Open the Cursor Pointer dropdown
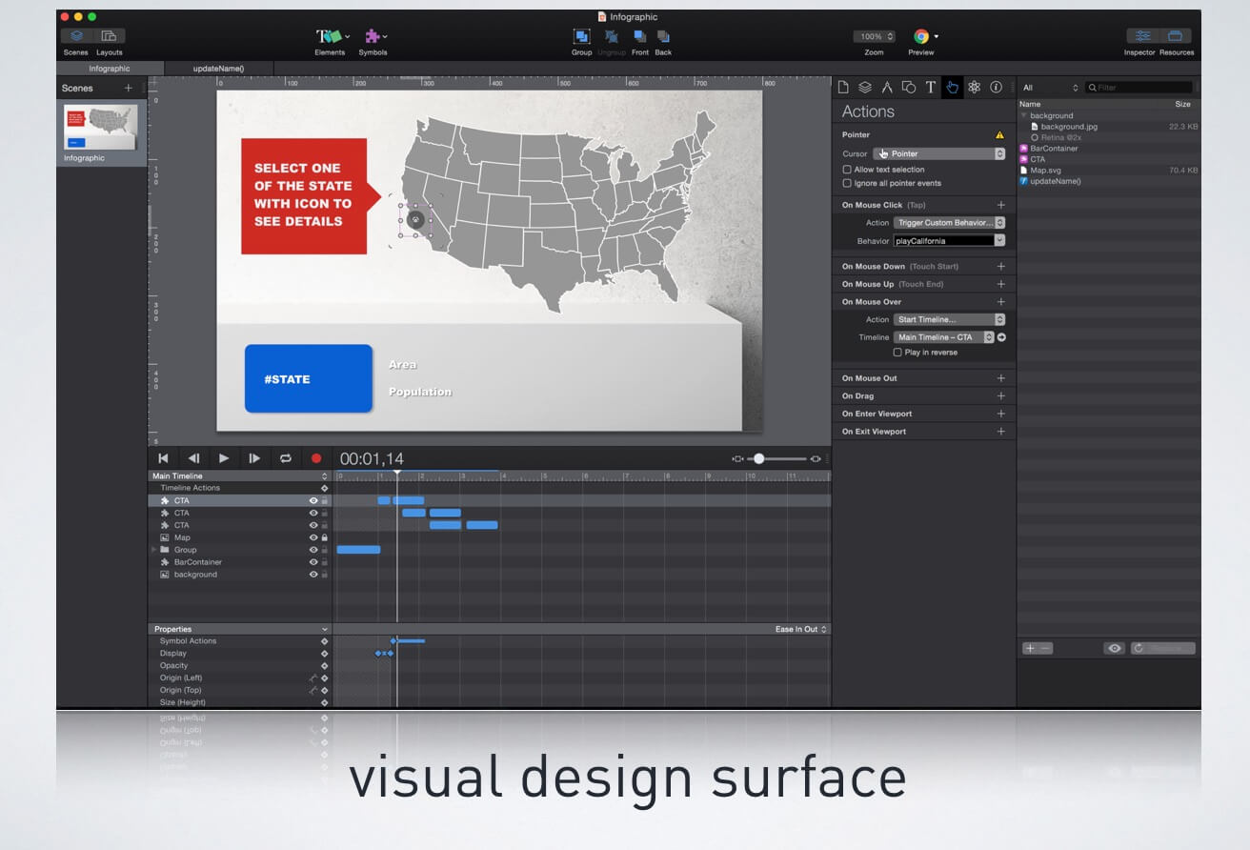 (x=939, y=153)
